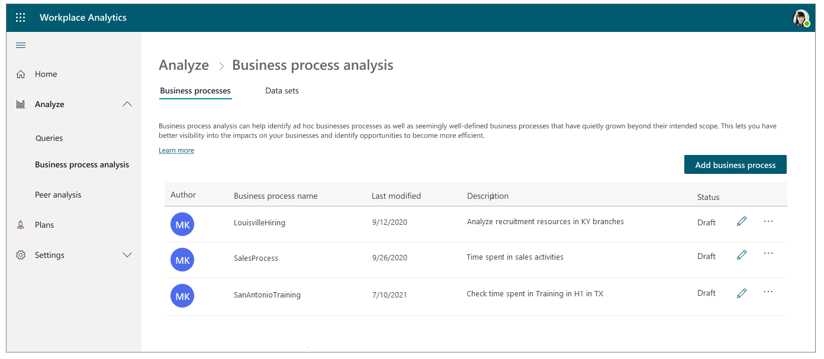Screen dimensions: 824x359
Task: Collapse the Analyze section chevron
Action: pos(127,104)
